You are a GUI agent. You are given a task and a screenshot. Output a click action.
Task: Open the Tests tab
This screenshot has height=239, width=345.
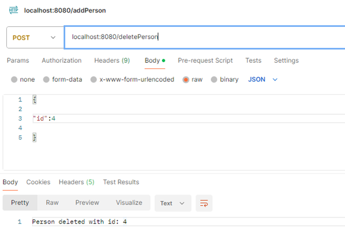[253, 60]
